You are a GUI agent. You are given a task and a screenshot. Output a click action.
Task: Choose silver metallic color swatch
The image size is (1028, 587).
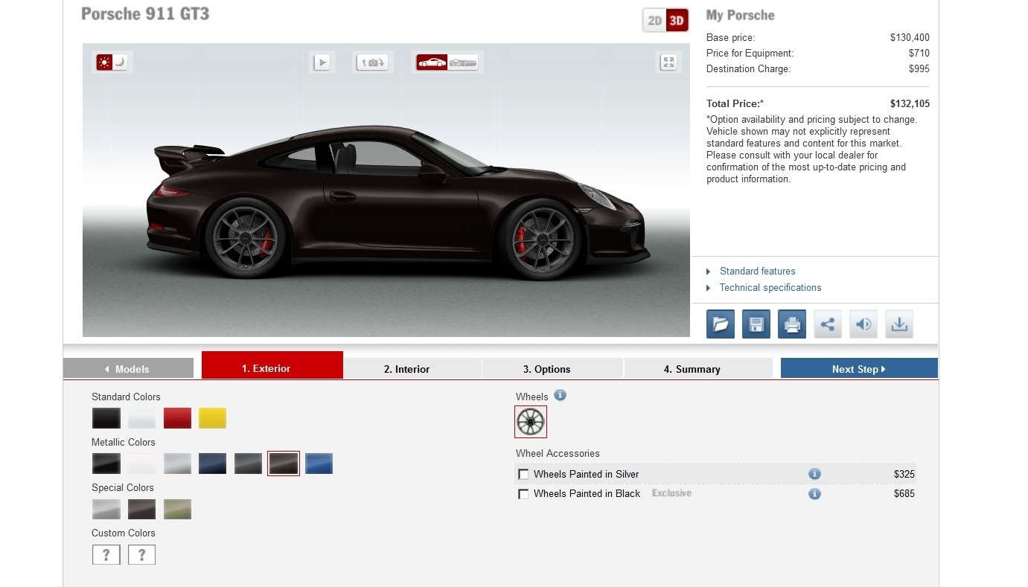tap(177, 463)
